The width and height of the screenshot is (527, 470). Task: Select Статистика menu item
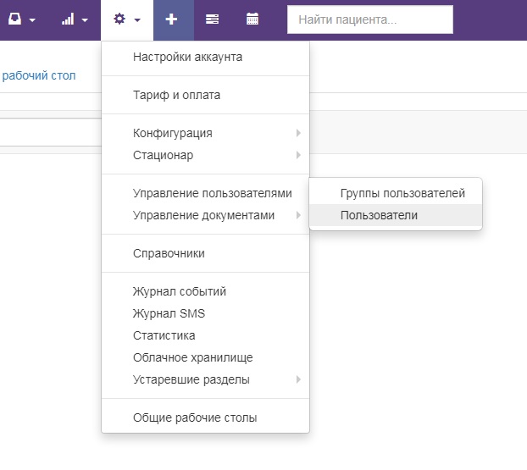coord(205,335)
